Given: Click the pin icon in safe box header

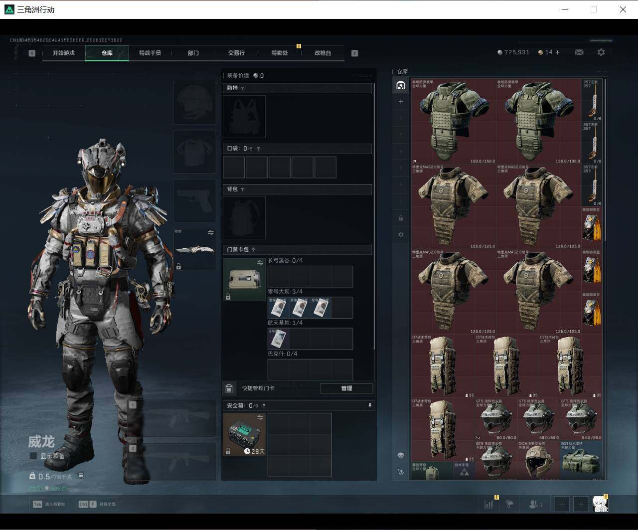Looking at the screenshot, I should point(370,406).
